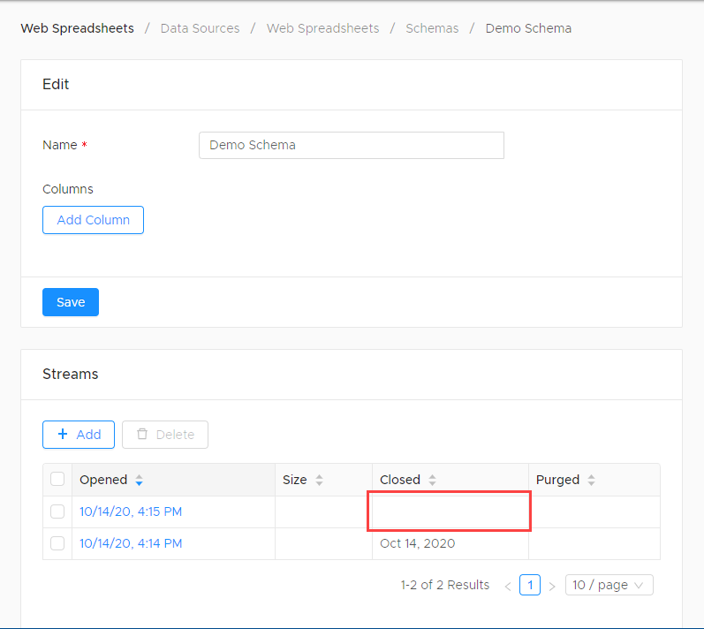
Task: Click the Name input field
Action: (351, 145)
